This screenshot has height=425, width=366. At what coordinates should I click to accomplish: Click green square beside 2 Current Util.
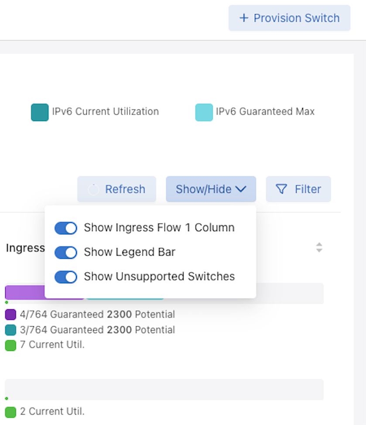tap(10, 411)
